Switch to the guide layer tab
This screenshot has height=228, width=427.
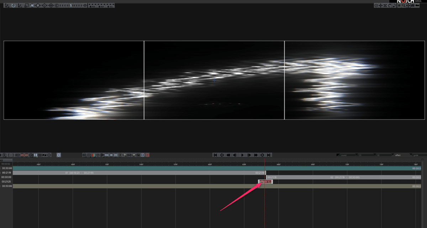[x=416, y=155]
